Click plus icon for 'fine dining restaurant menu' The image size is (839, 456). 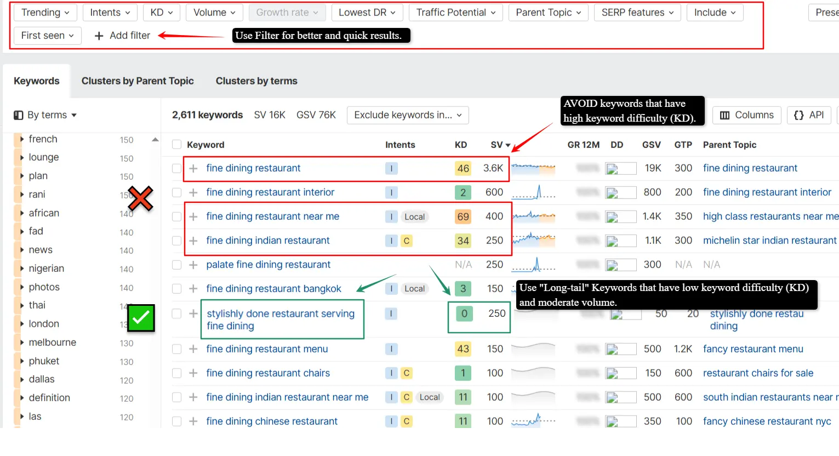tap(193, 349)
